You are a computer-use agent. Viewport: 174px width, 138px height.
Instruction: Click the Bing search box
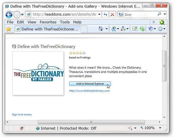[140, 14]
